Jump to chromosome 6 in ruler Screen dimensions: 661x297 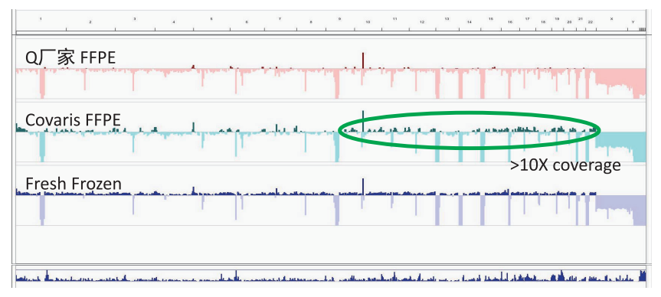247,21
